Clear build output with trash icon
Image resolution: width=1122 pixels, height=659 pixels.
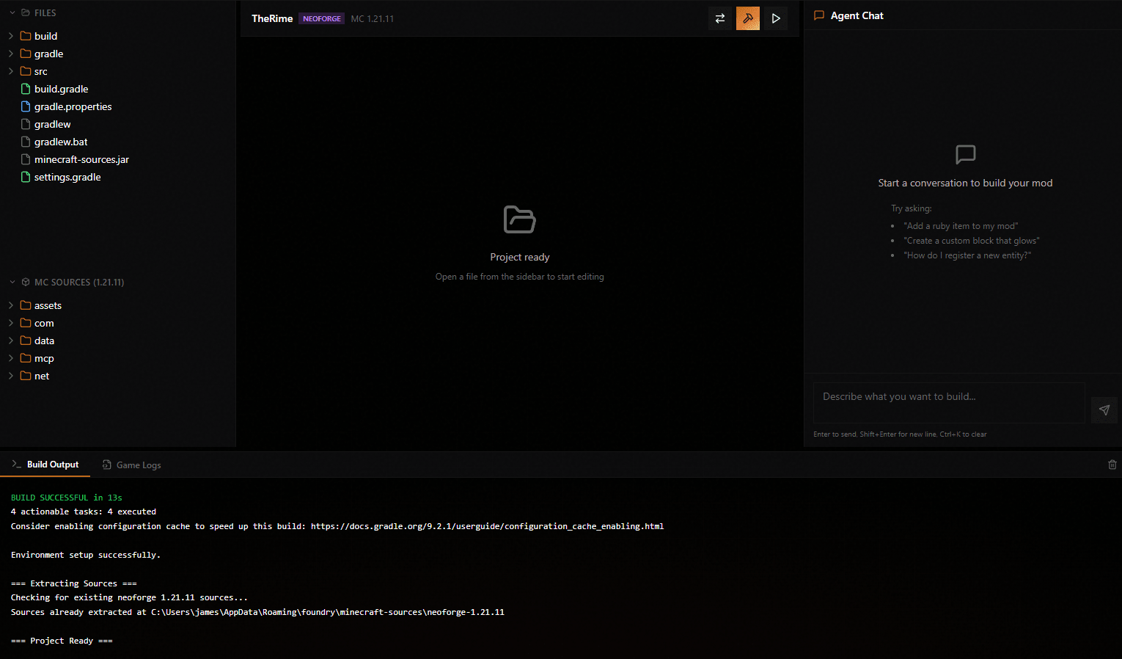[x=1112, y=465]
